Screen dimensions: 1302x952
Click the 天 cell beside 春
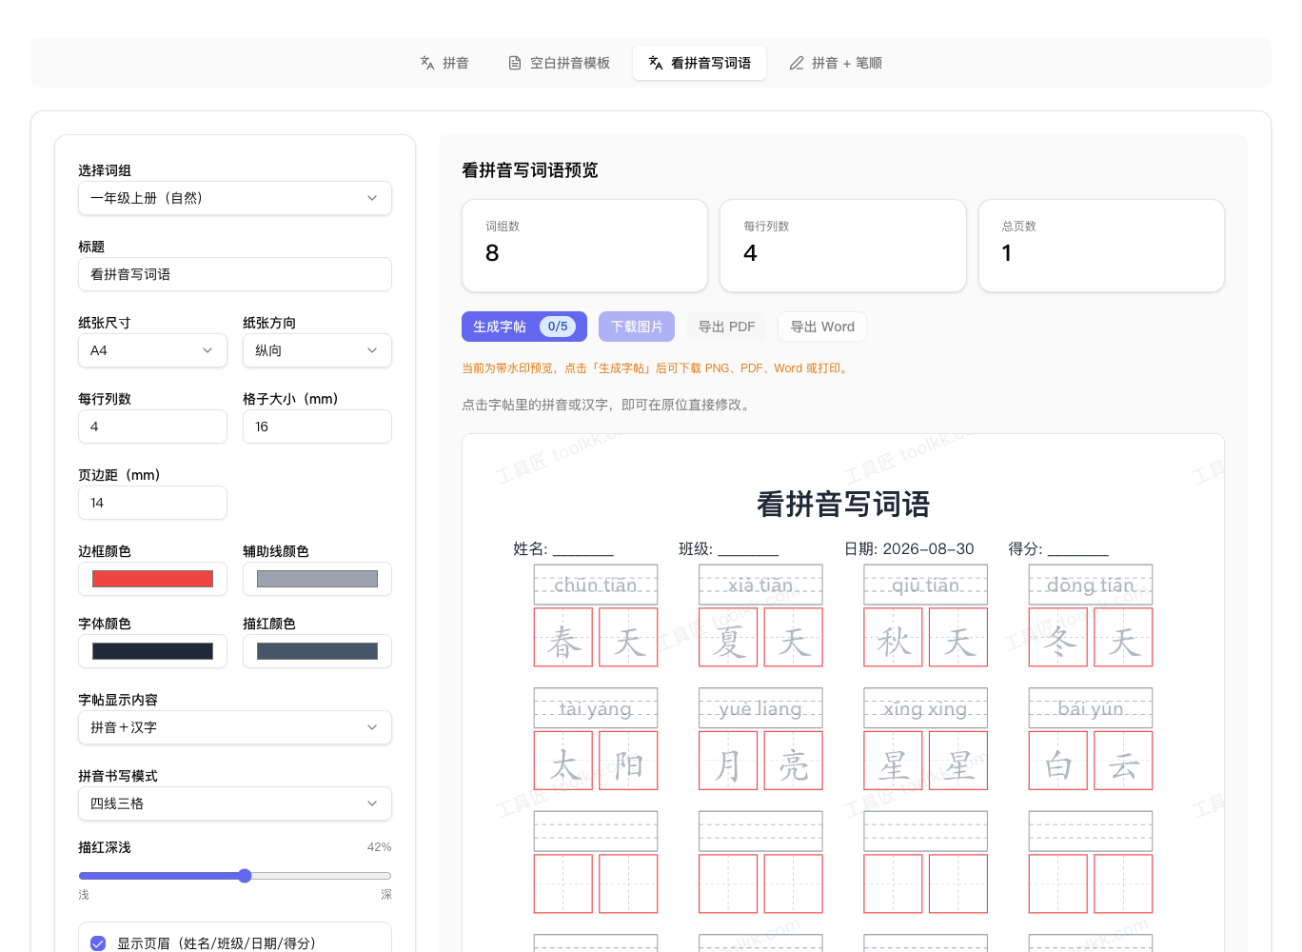[x=628, y=637]
